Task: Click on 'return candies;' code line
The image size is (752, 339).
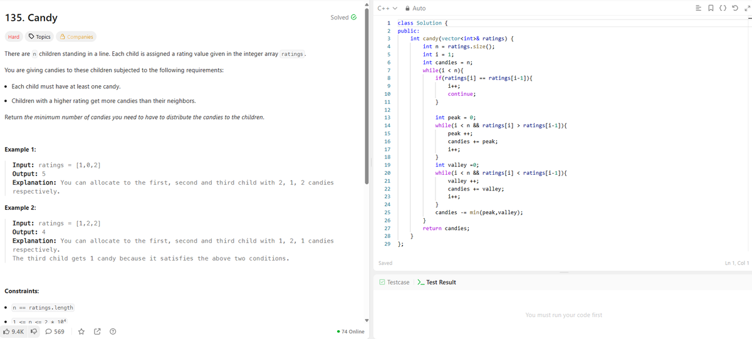Action: pyautogui.click(x=446, y=228)
